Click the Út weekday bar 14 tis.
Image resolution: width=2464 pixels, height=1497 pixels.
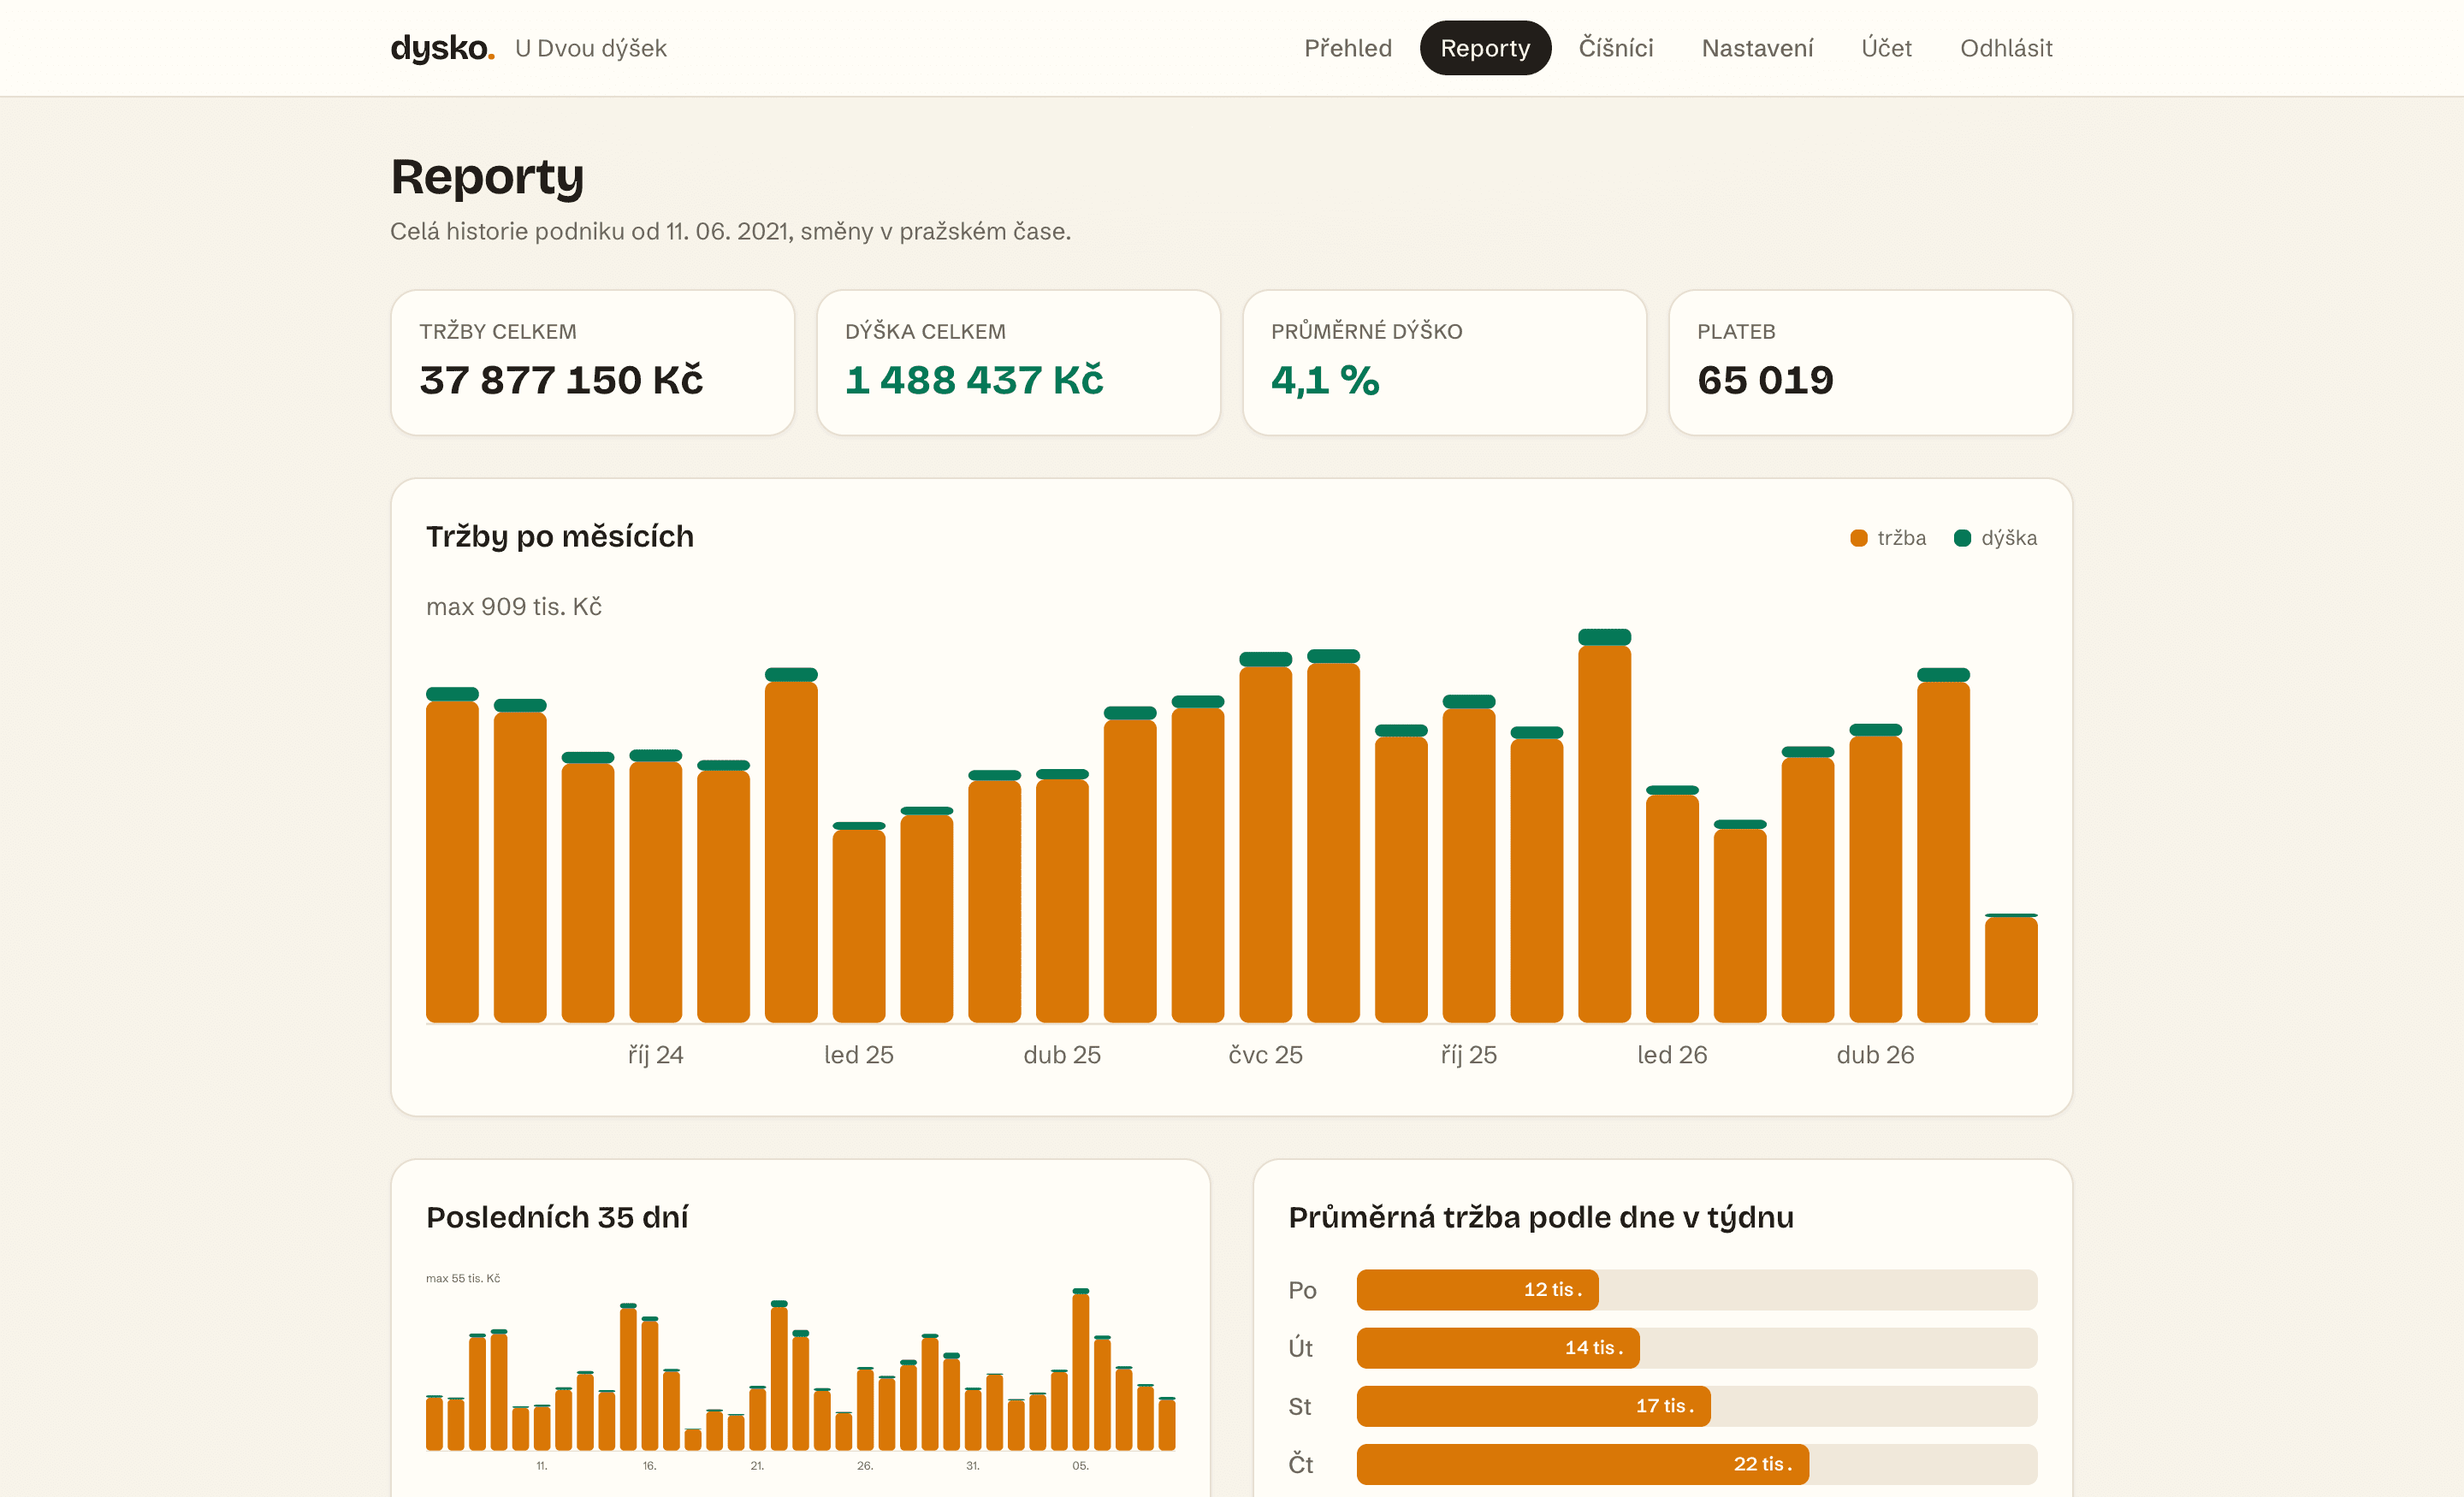click(x=1498, y=1348)
